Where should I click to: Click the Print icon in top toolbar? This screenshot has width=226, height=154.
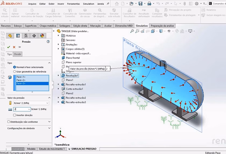(149, 4)
